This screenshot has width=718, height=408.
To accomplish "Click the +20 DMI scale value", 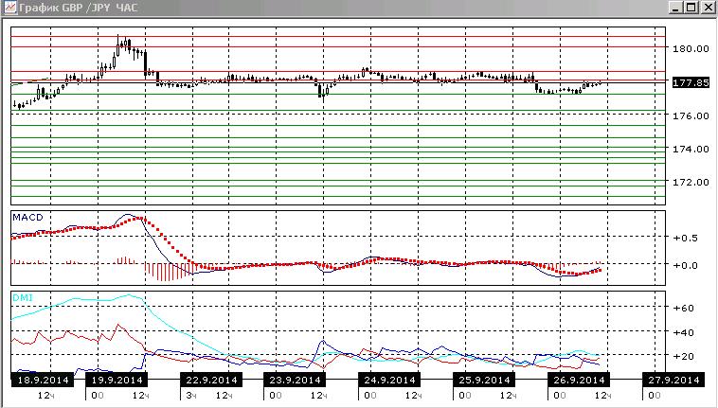I will [683, 356].
